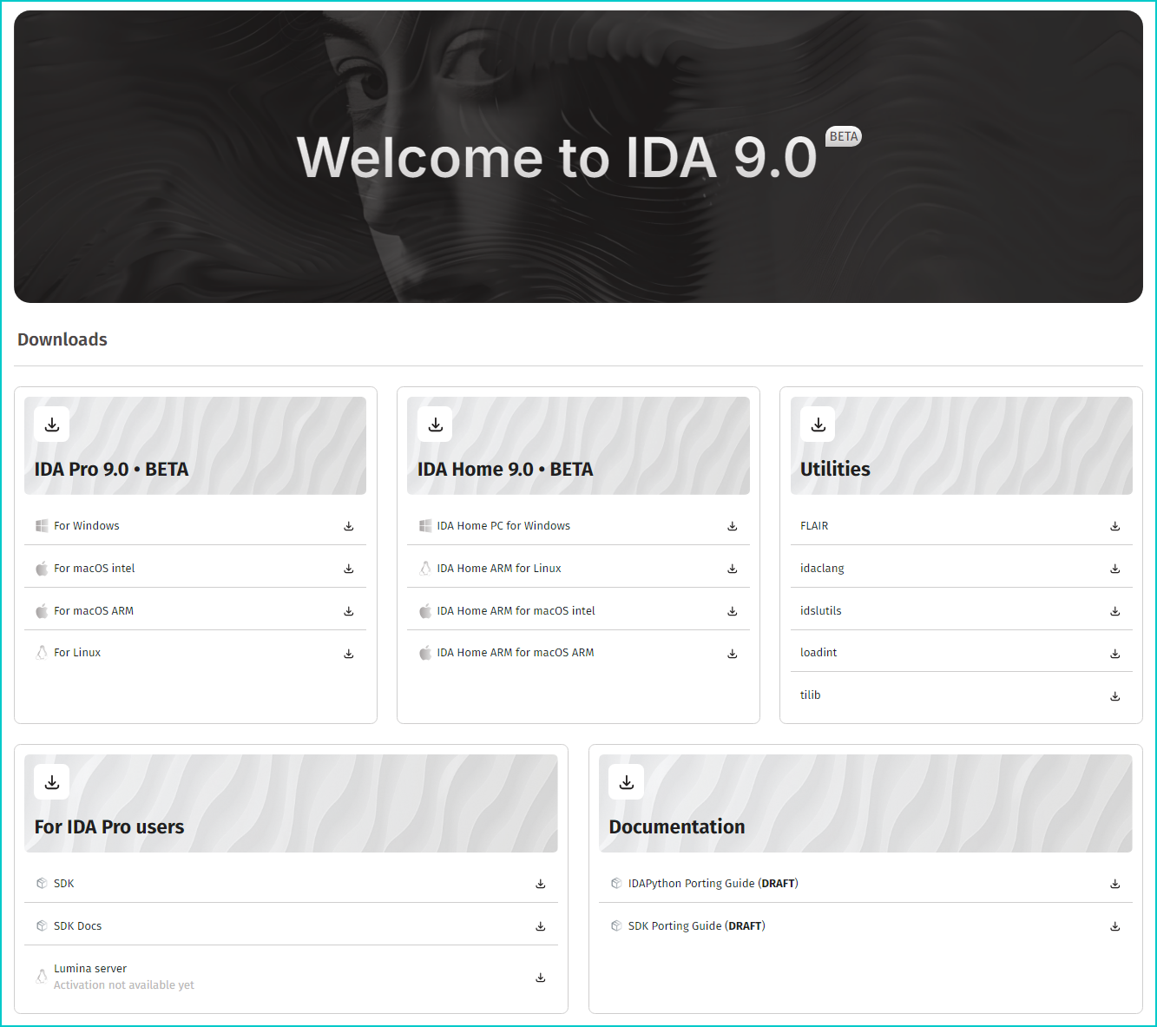Screen dimensions: 1157x1027
Task: Click the package icon next to SDK Docs
Action: 42,926
